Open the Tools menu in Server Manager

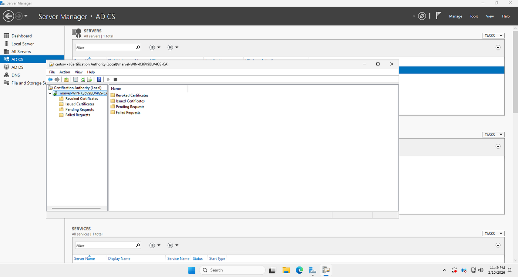(x=474, y=16)
